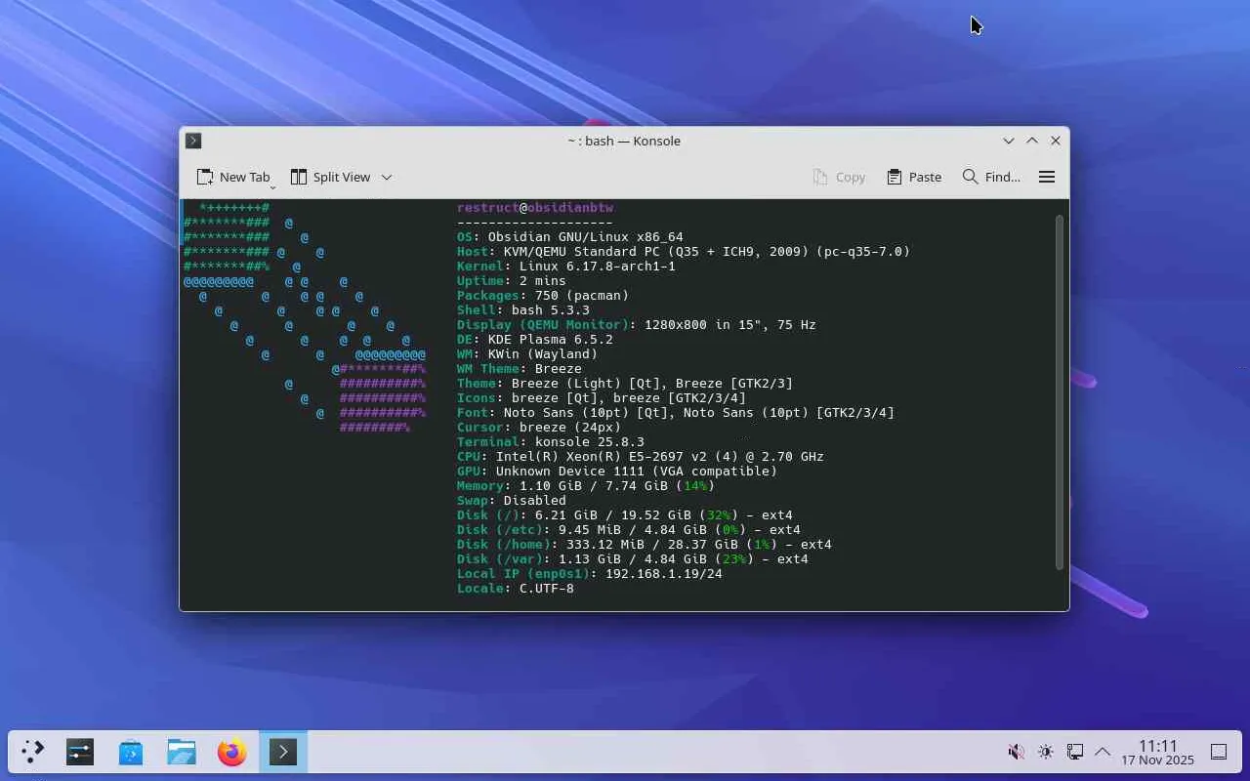Open the clock showing 11:11
Viewport: 1250px width, 781px height.
(x=1157, y=752)
